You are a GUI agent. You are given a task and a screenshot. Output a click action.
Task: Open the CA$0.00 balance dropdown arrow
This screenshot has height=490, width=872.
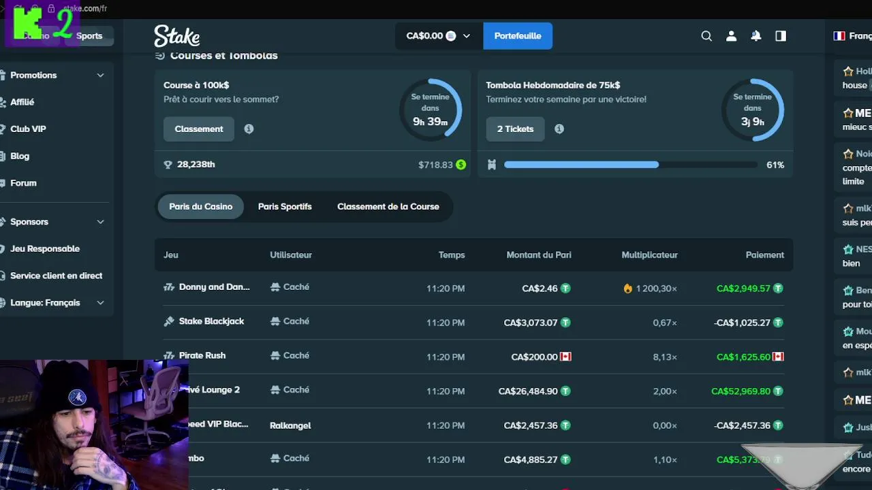click(x=467, y=36)
